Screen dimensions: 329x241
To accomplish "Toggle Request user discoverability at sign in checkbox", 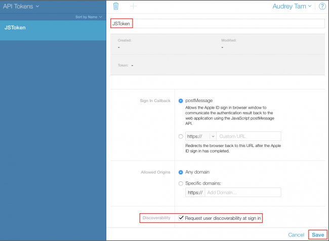I will tap(181, 218).
